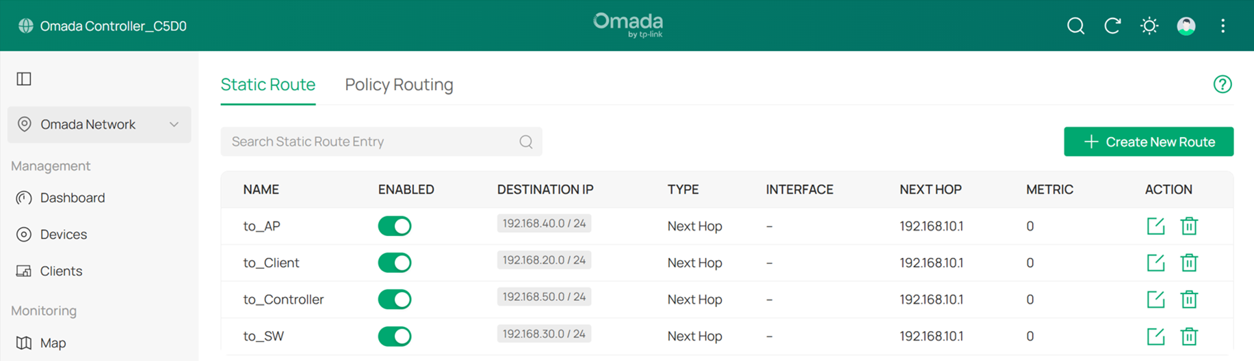Toggle the light/dark theme sun icon

tap(1149, 26)
